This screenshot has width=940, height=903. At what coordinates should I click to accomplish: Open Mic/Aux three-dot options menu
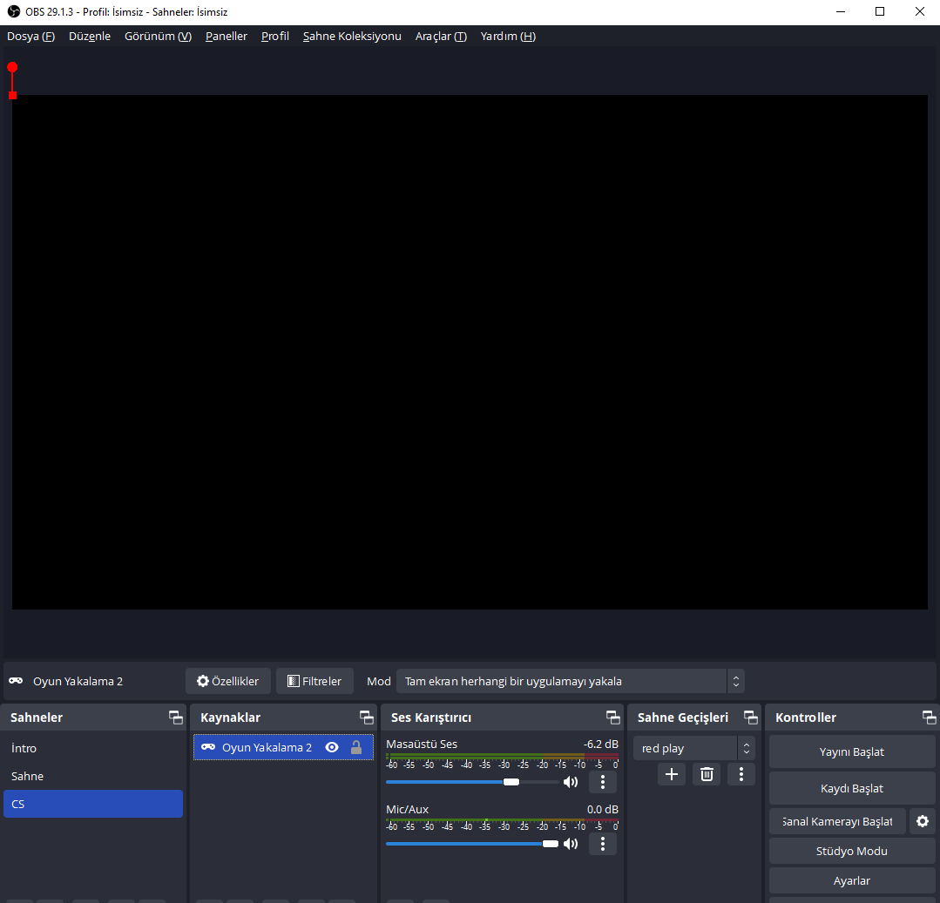click(603, 844)
